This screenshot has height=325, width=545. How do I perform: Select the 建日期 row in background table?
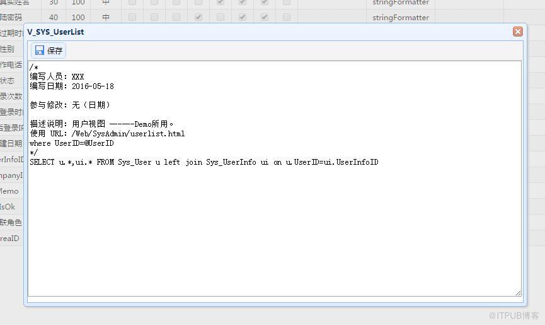click(11, 143)
